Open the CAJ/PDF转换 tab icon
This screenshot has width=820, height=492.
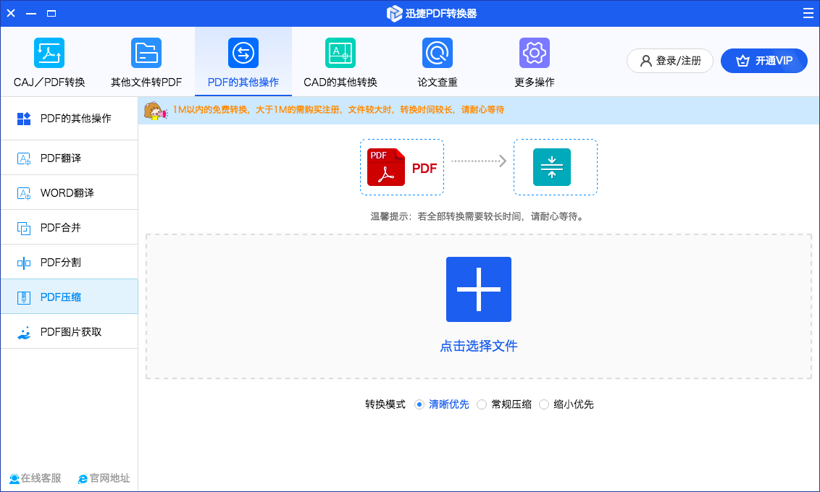(x=49, y=53)
